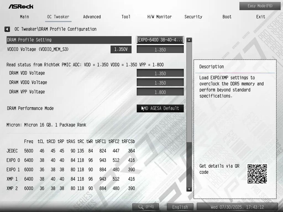Click the Description panel heading
The height and width of the screenshot is (212, 283).
point(211,67)
